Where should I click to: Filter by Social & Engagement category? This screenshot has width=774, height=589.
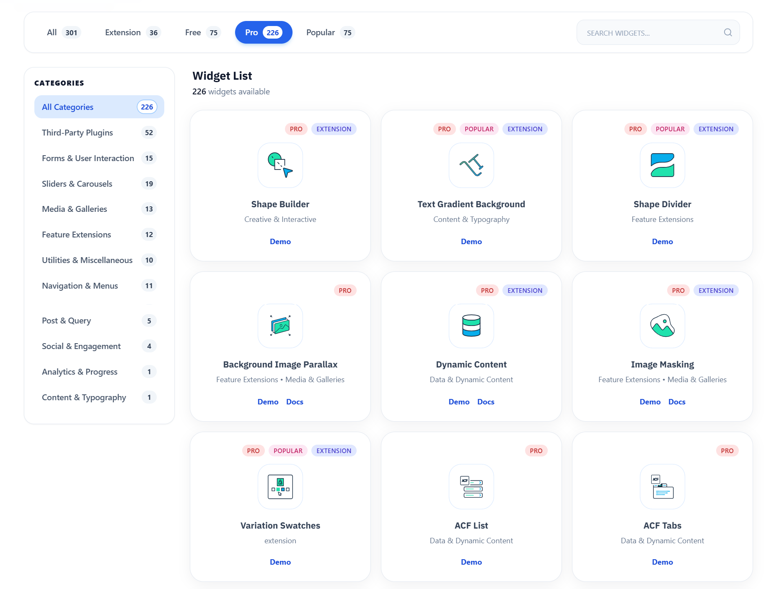99,346
